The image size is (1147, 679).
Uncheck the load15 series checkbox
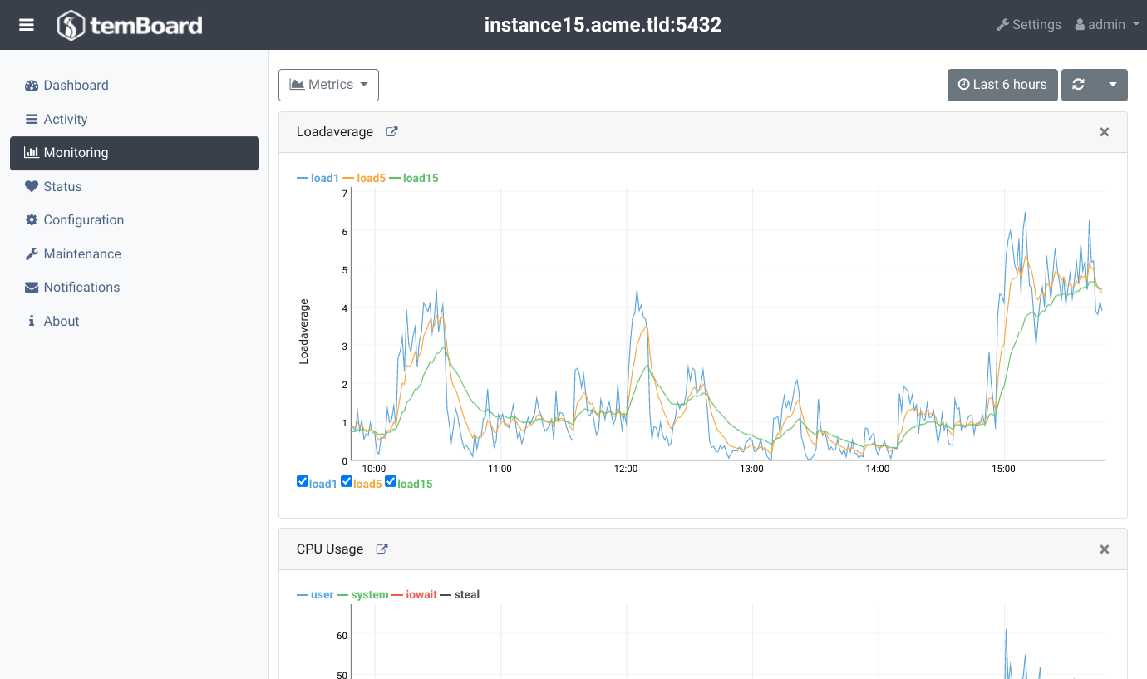tap(391, 481)
